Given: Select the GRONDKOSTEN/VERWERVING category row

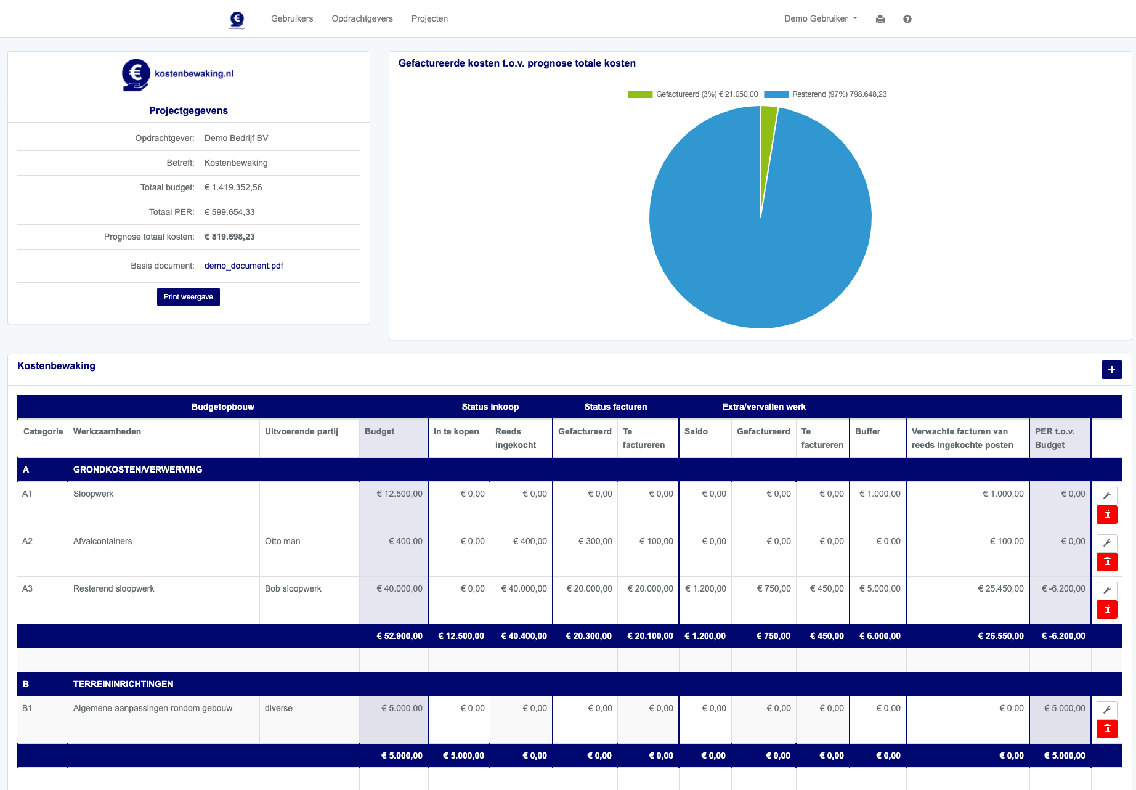Looking at the screenshot, I should pyautogui.click(x=569, y=470).
